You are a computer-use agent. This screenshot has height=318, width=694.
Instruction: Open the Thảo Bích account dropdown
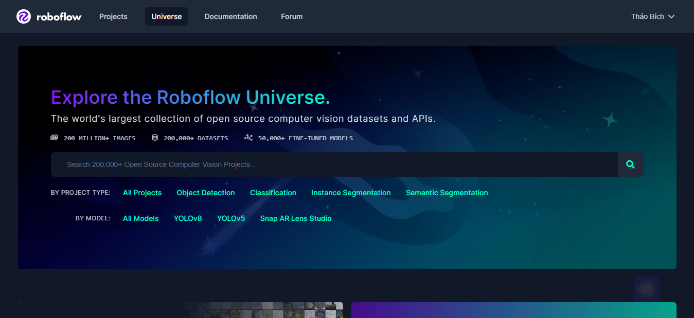[653, 16]
